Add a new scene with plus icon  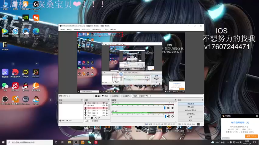click(60, 121)
